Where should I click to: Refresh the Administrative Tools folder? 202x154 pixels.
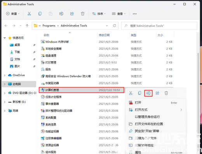point(114,26)
